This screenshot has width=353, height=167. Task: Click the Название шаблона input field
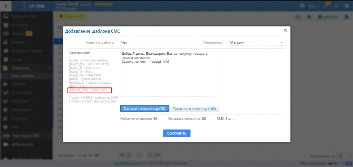coord(157,43)
